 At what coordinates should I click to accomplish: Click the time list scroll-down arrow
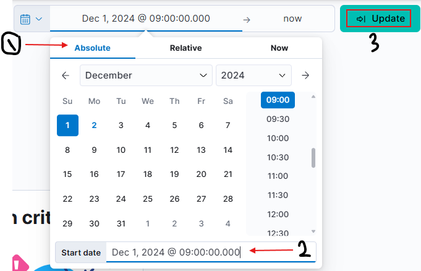click(x=313, y=231)
